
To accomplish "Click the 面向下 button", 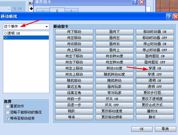I will (115, 32).
